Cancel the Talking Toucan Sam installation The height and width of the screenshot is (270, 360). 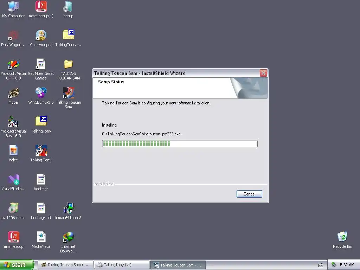pos(249,194)
